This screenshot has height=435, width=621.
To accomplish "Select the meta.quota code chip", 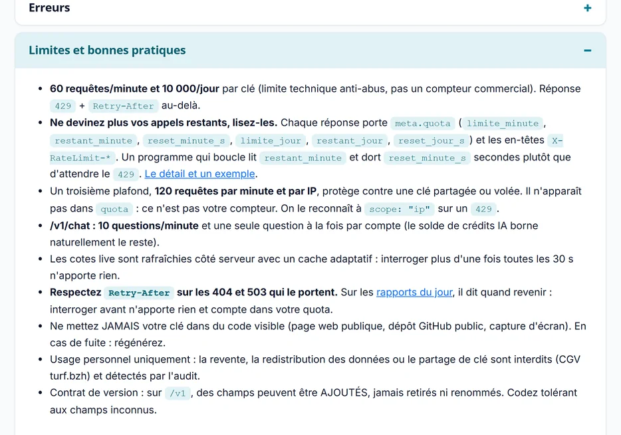I will pos(423,123).
